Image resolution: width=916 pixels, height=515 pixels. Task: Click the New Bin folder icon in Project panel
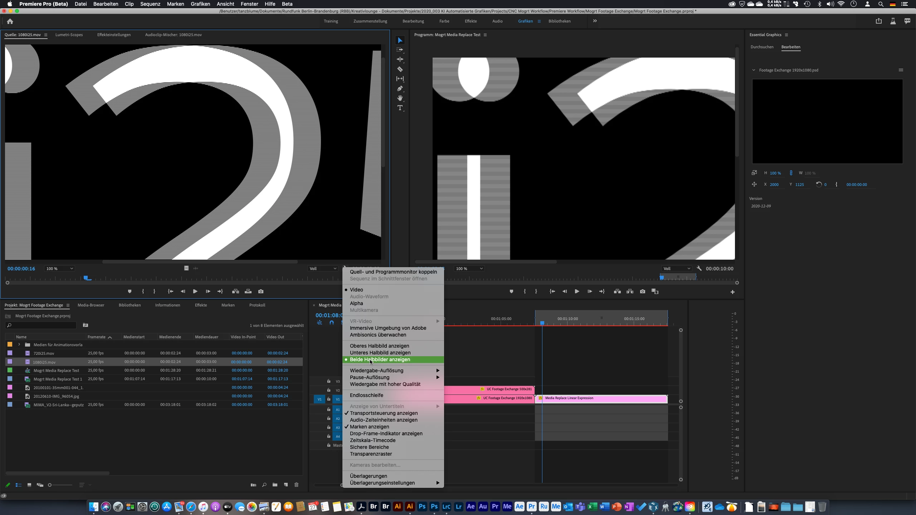[x=275, y=485]
